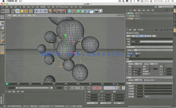This screenshot has width=176, height=108.
Task: Open the layout dropdown at top right
Action: click(x=166, y=7)
